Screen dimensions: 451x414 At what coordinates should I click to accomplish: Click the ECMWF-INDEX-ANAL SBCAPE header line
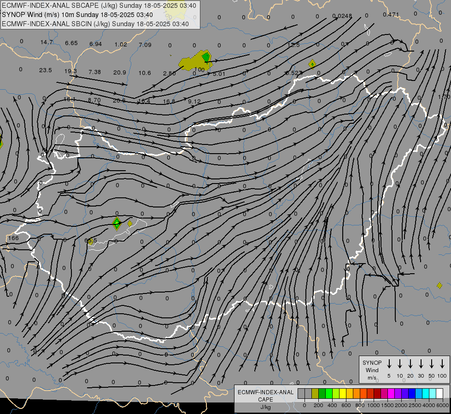click(99, 6)
